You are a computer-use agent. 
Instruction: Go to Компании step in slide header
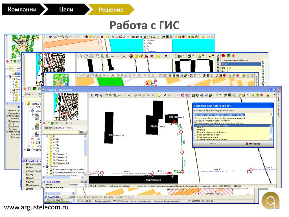click(22, 9)
